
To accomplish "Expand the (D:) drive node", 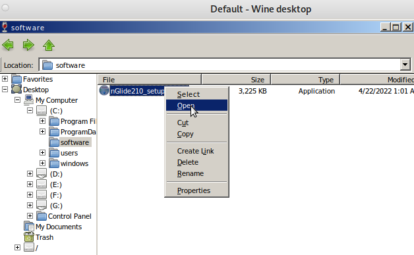I will click(30, 174).
